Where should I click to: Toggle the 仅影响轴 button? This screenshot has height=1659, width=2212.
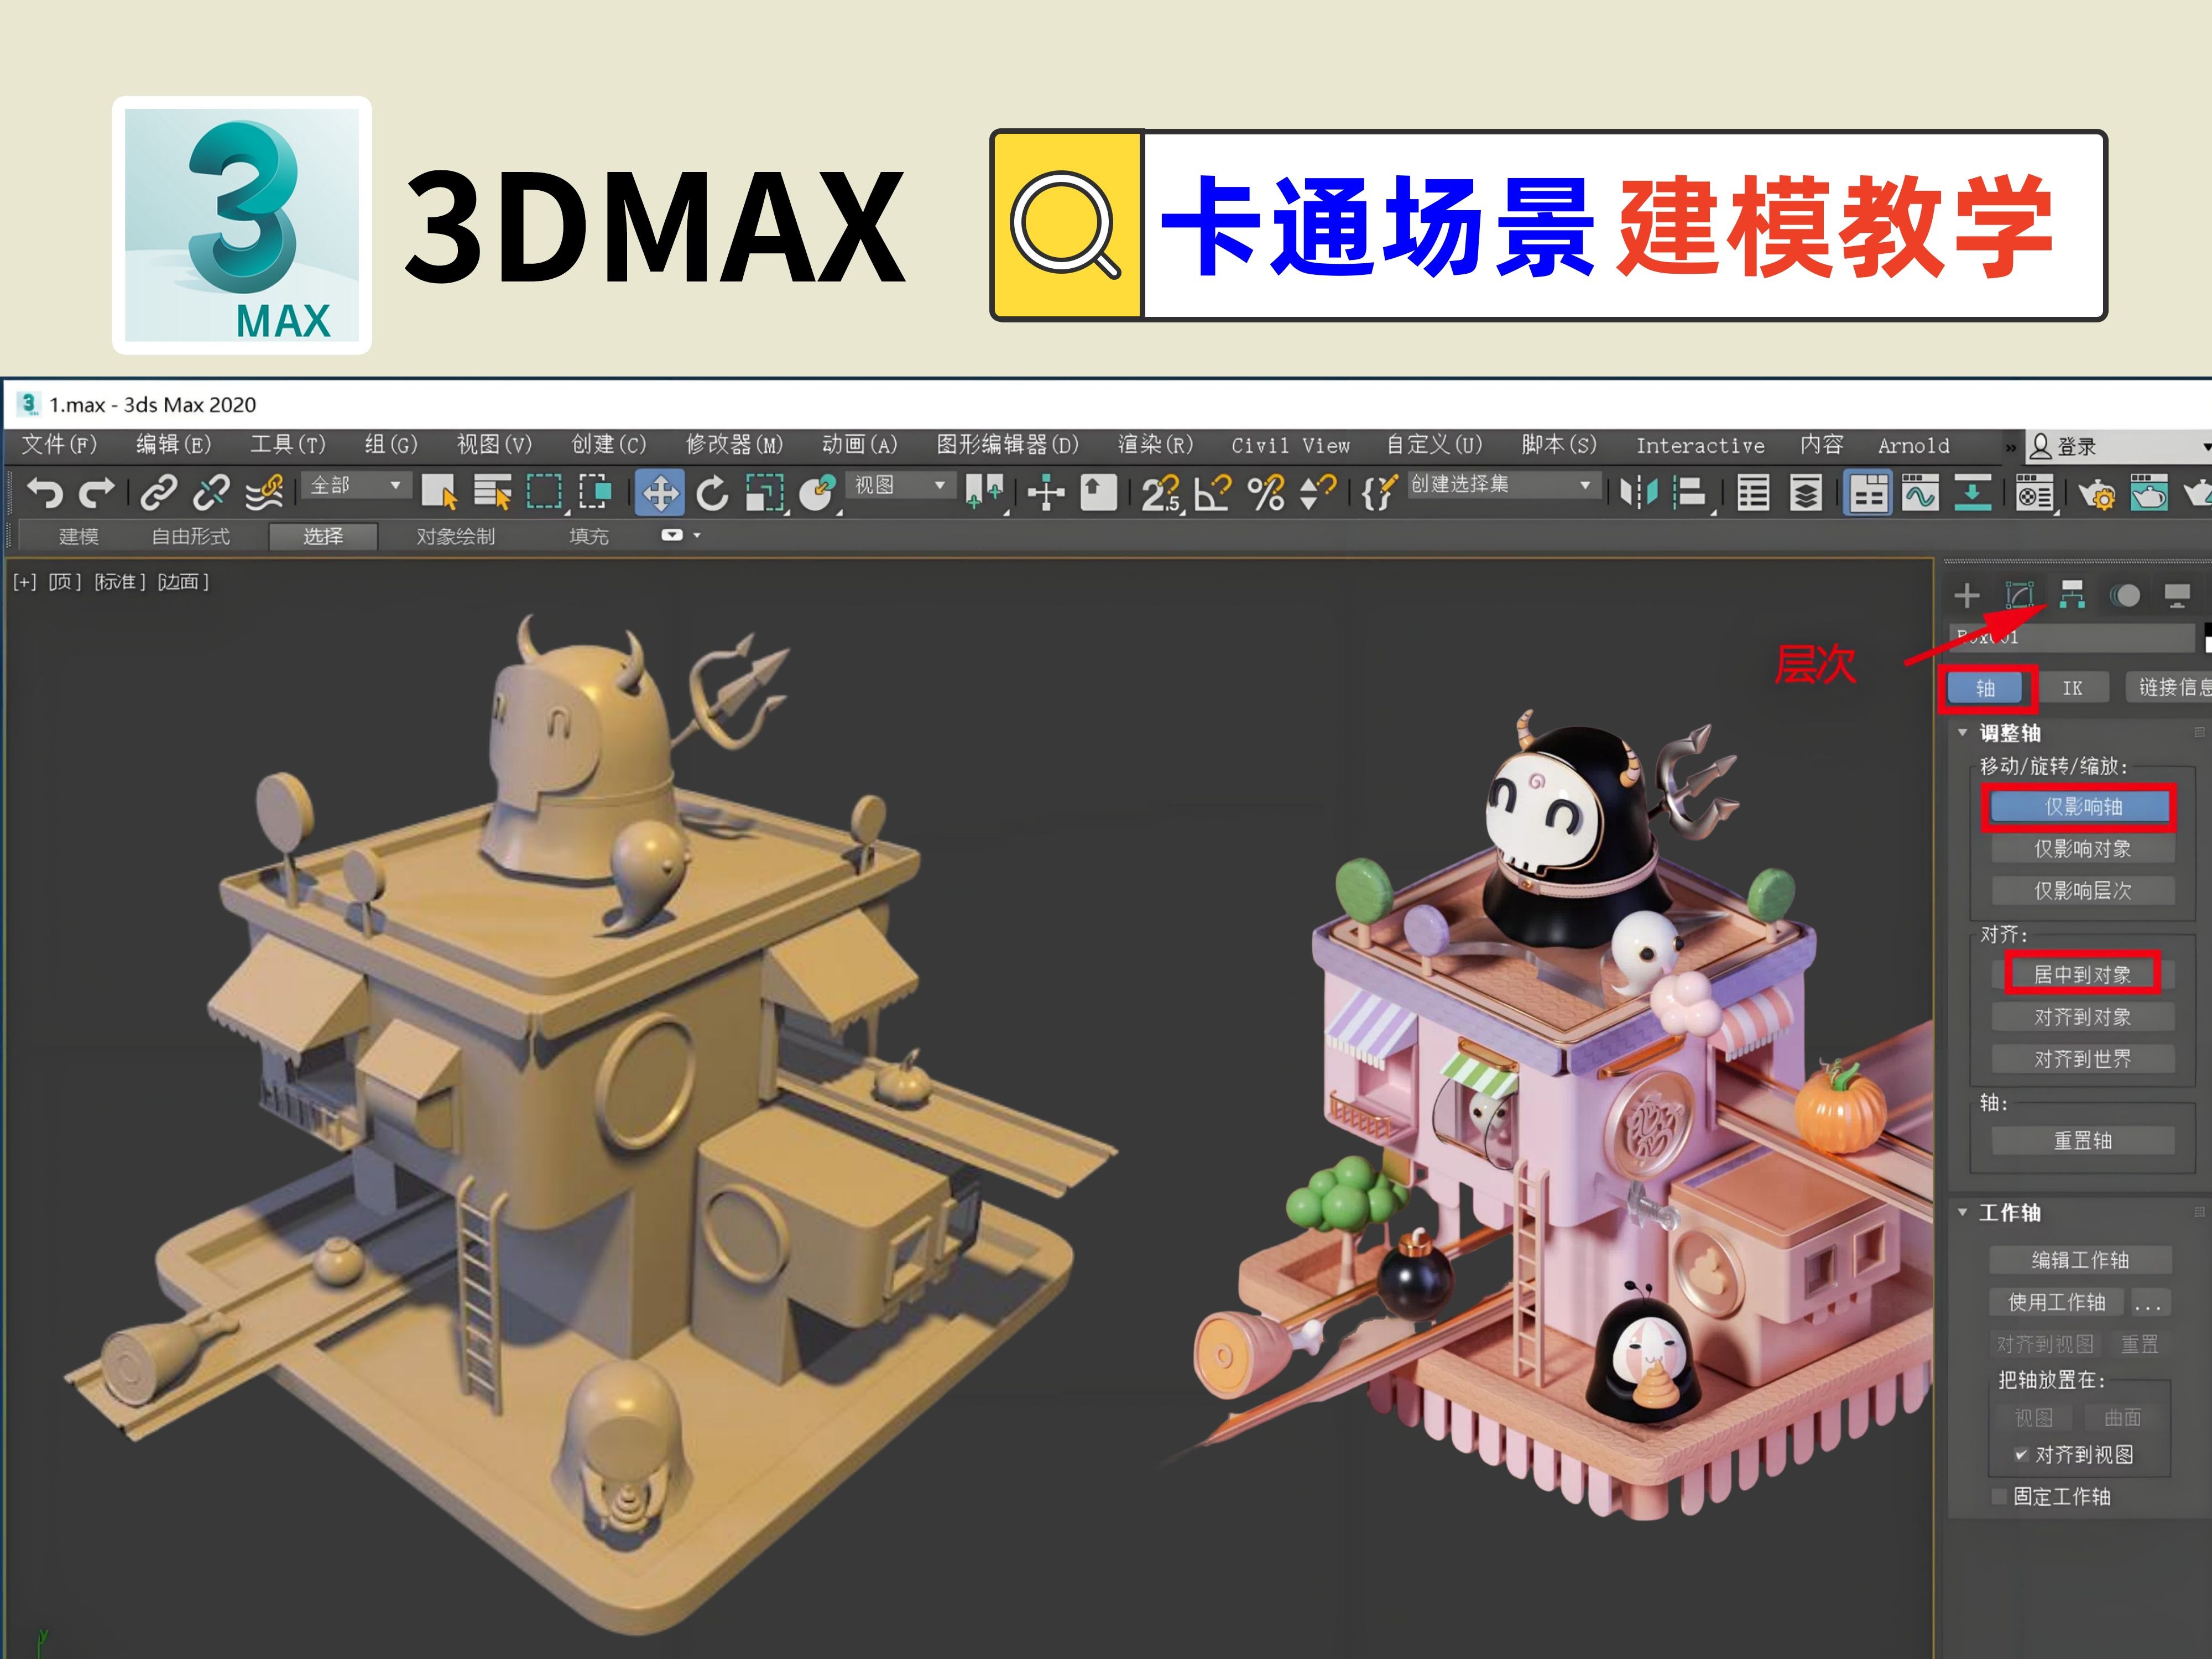tap(2082, 807)
